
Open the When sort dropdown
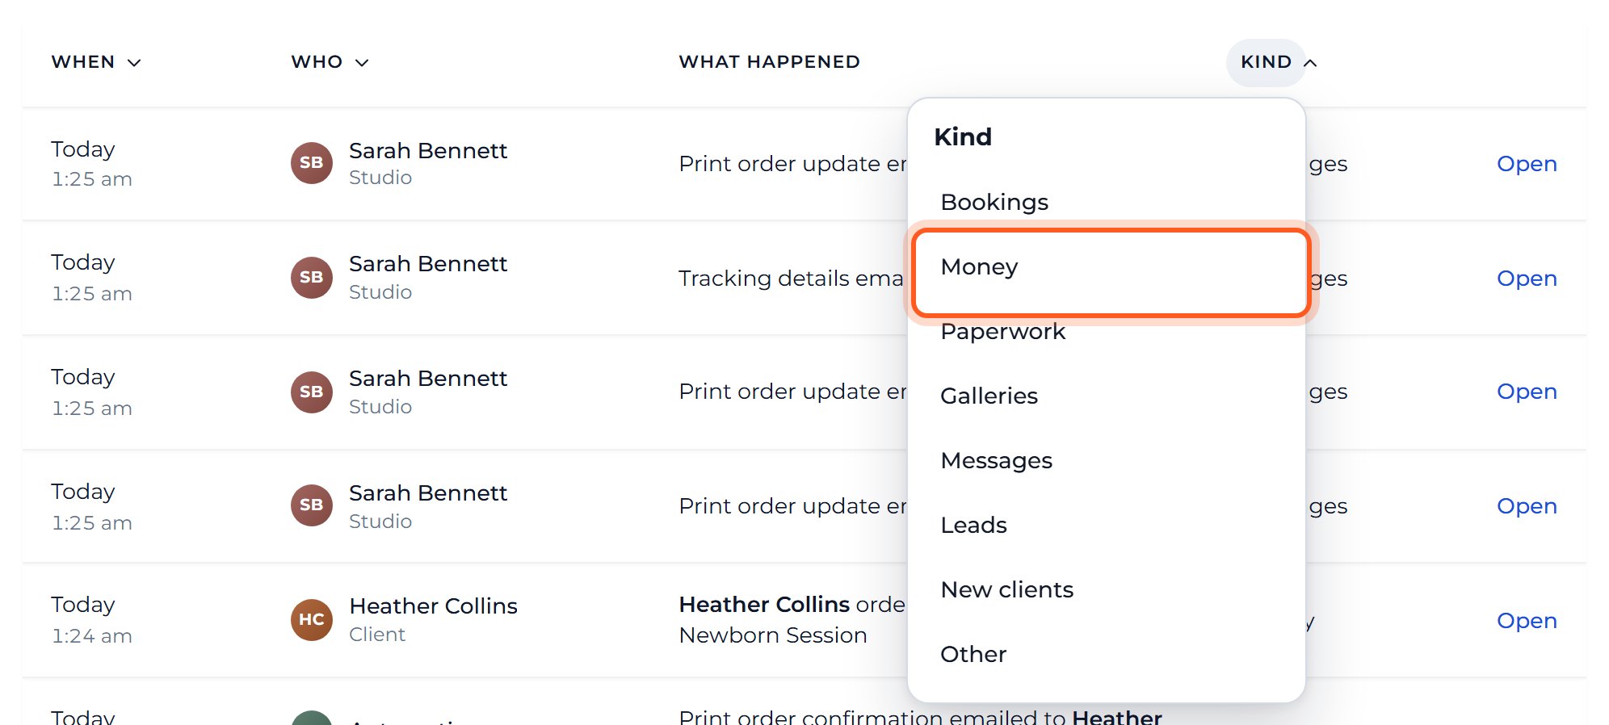(96, 62)
